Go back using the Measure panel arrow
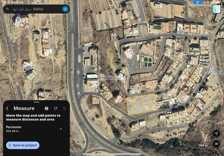Screen dimensions: 224x156 coord(8,108)
